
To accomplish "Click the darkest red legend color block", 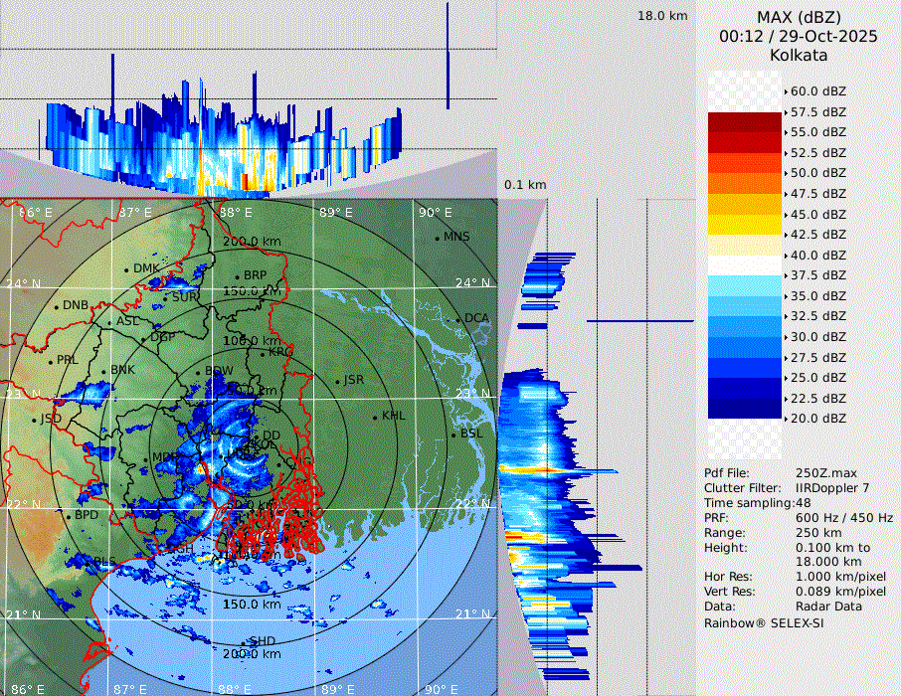I will click(744, 122).
